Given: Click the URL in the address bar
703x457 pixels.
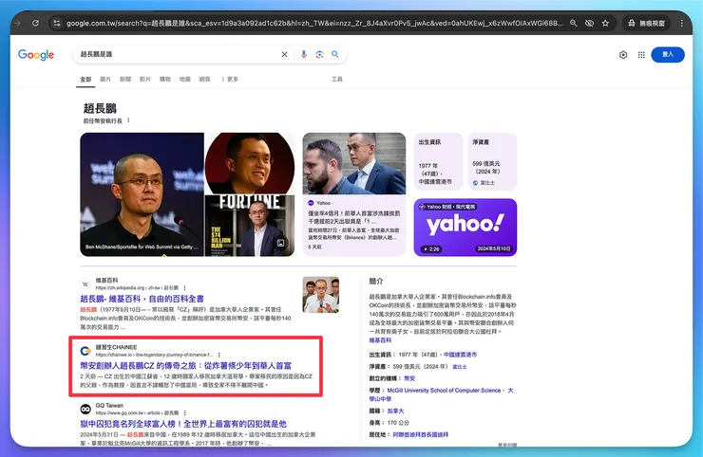Looking at the screenshot, I should click(313, 23).
